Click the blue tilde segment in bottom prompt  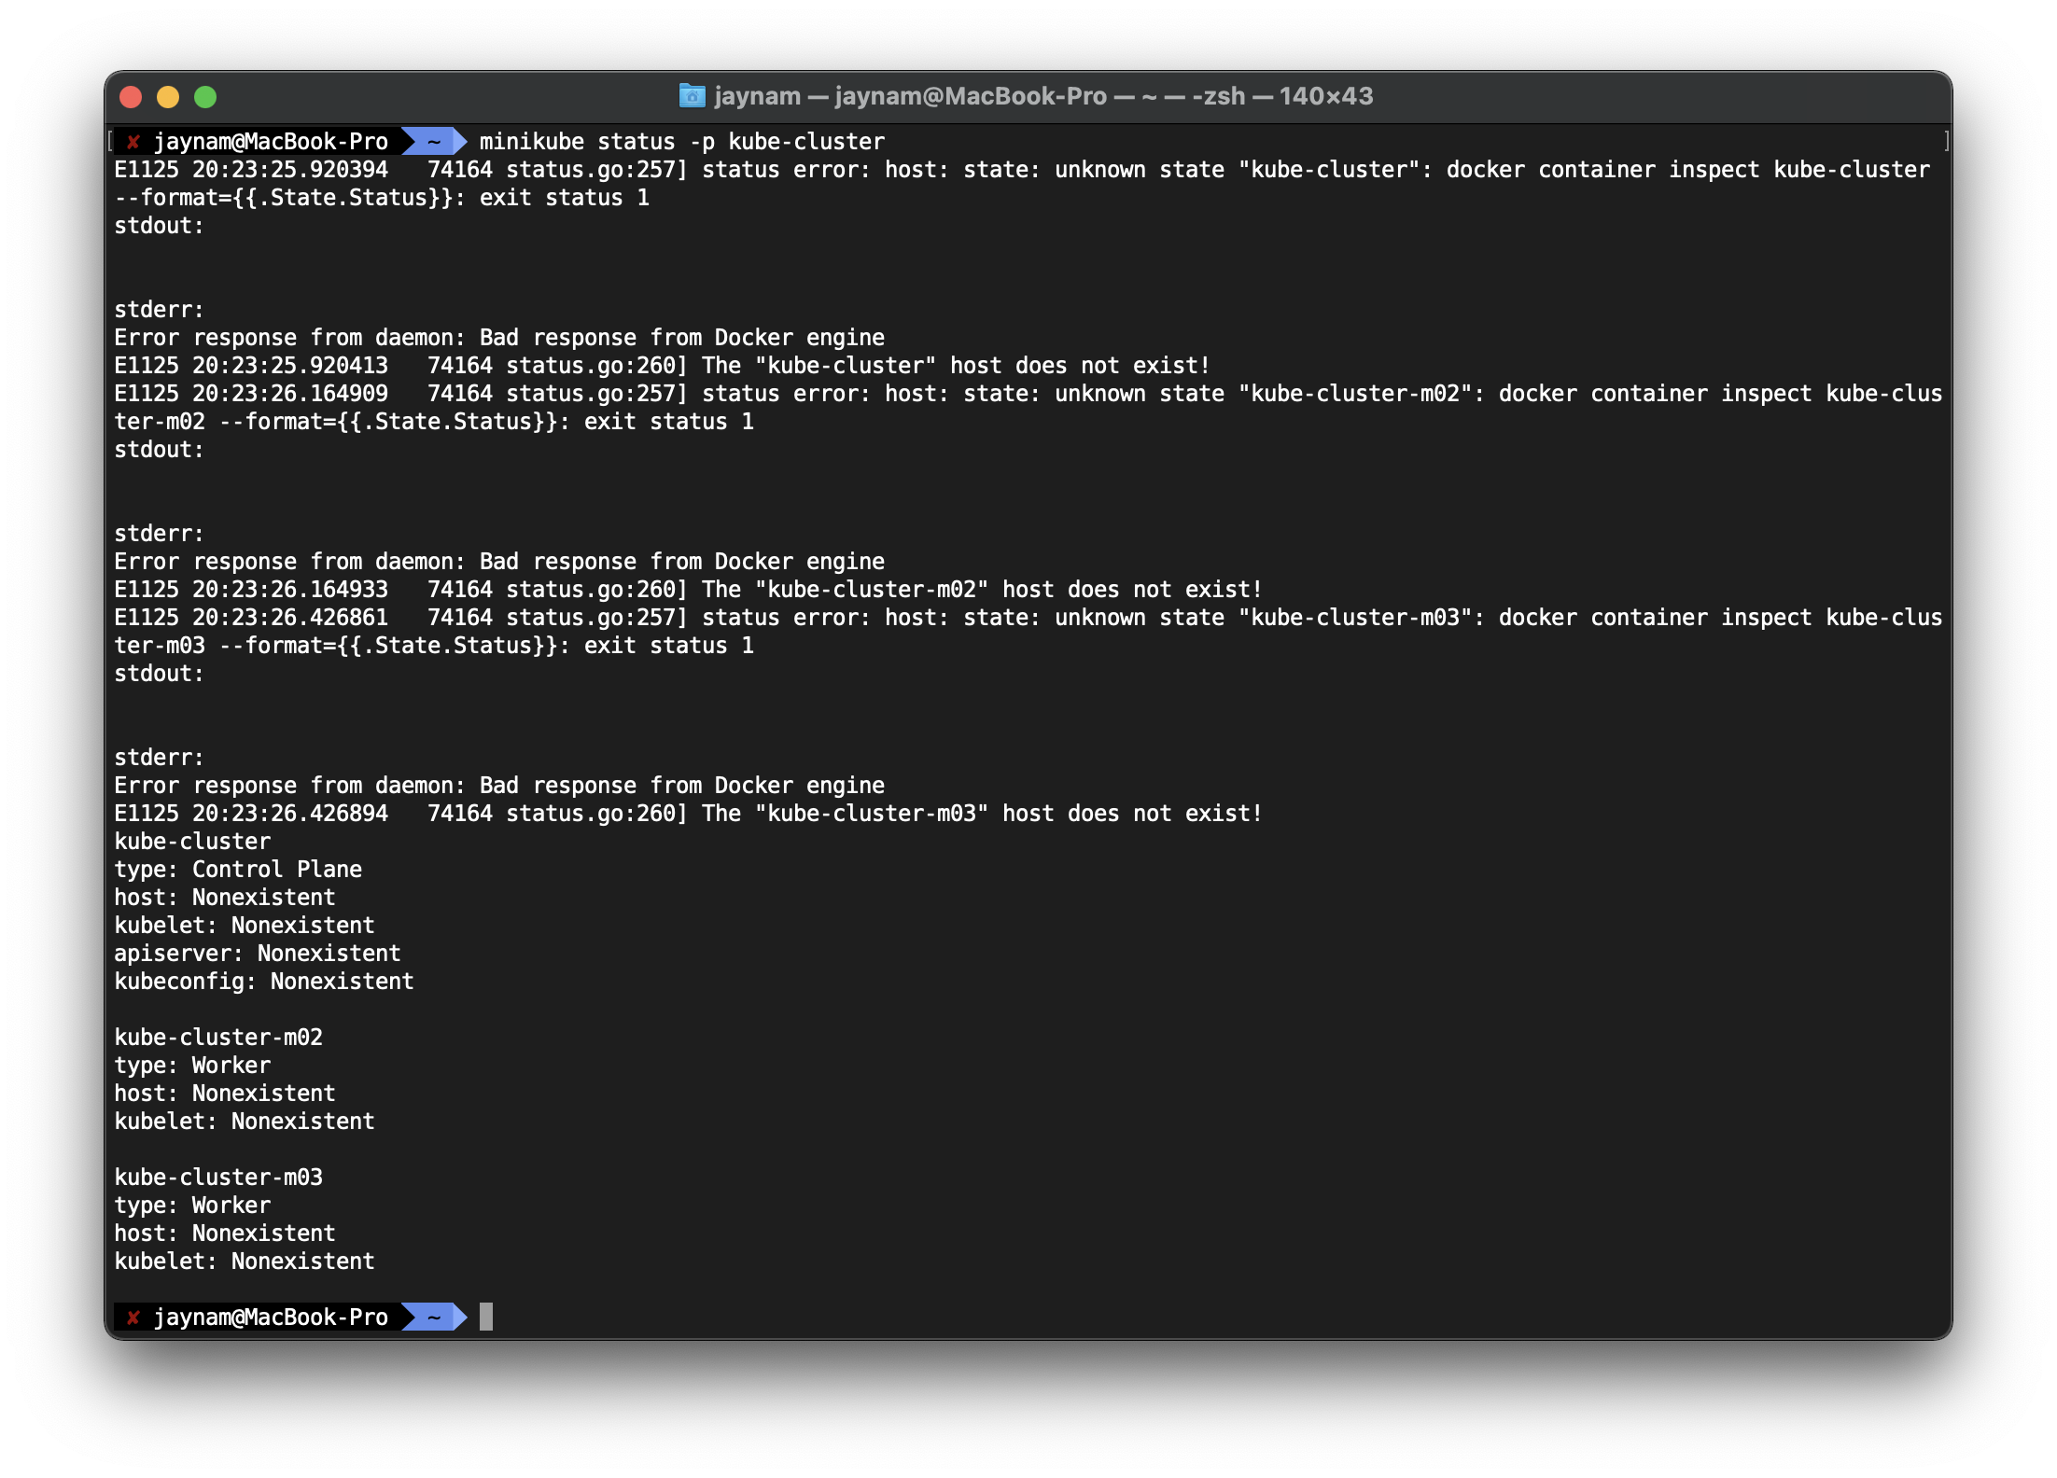tap(434, 1318)
